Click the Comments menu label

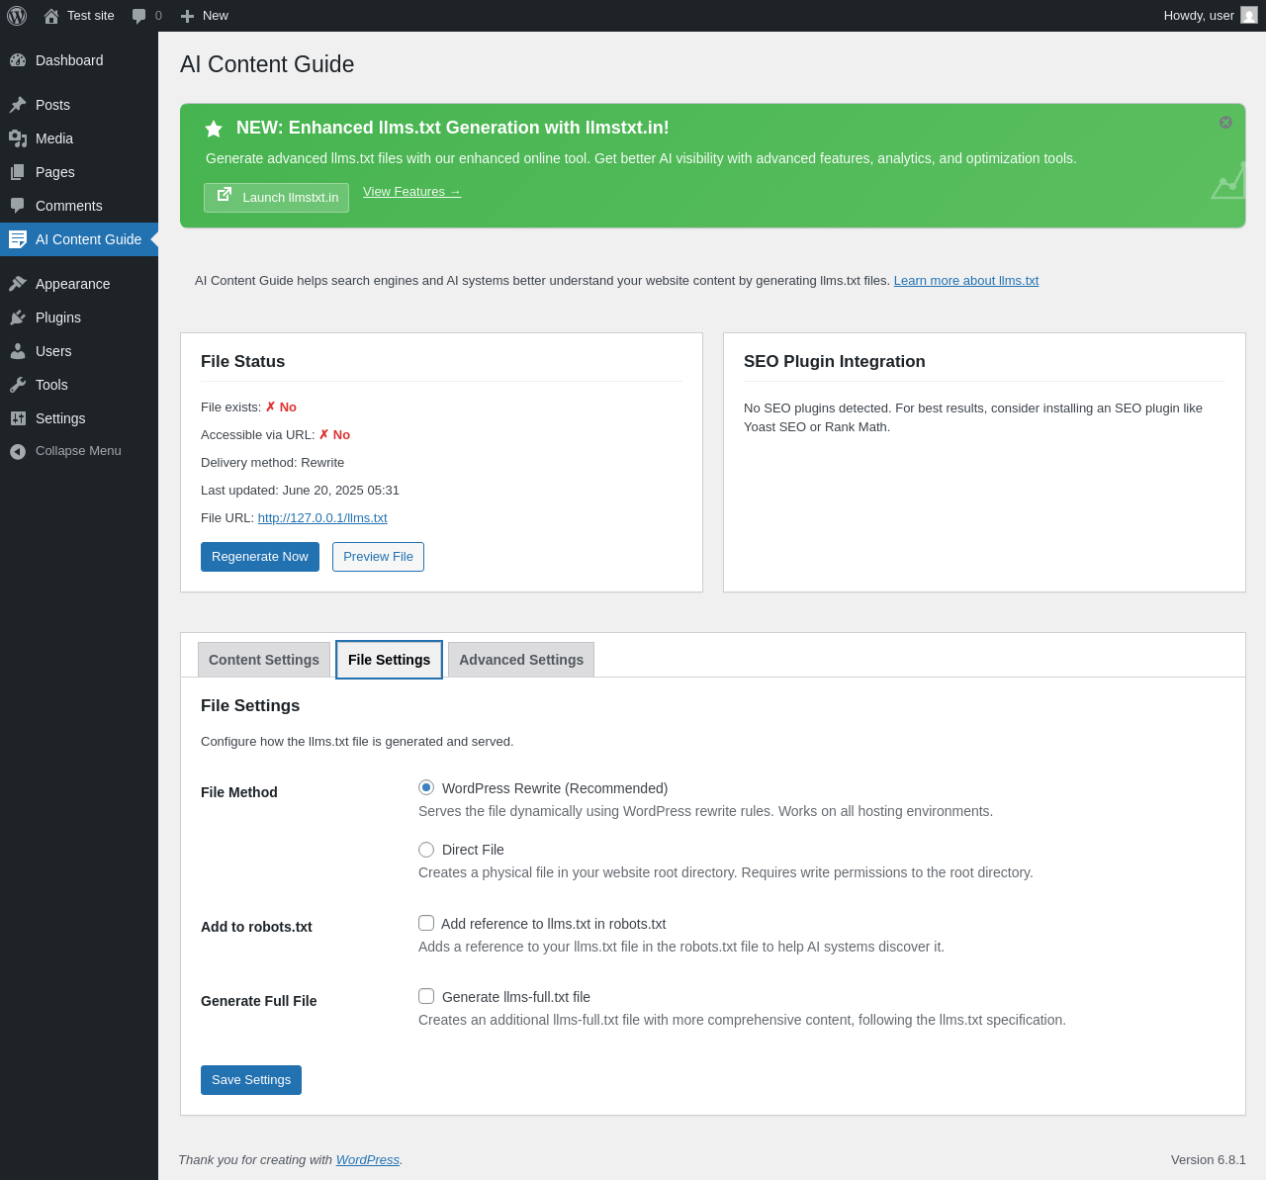pos(69,206)
